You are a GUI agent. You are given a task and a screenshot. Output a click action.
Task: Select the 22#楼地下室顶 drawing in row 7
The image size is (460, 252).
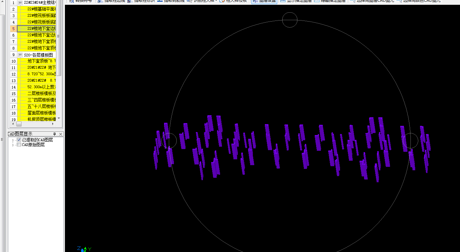click(x=37, y=41)
